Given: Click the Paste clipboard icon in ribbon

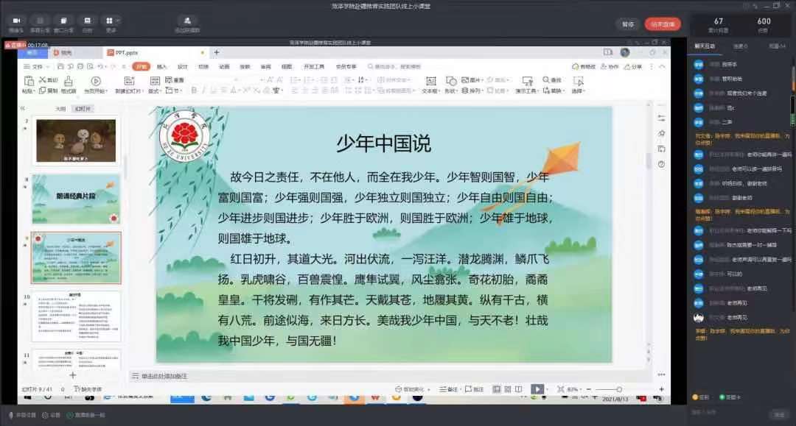Looking at the screenshot, I should (x=27, y=80).
